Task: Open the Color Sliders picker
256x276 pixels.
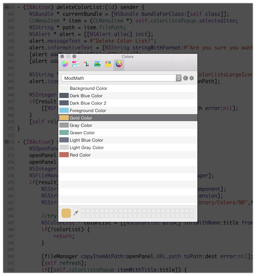Action: 75,64
